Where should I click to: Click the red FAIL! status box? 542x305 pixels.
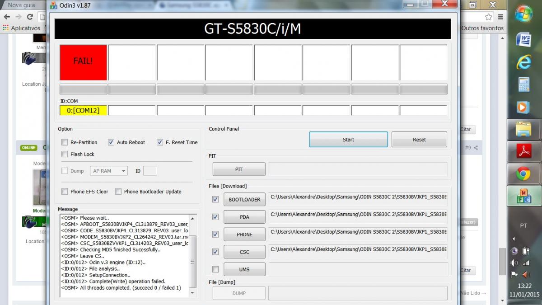point(84,62)
